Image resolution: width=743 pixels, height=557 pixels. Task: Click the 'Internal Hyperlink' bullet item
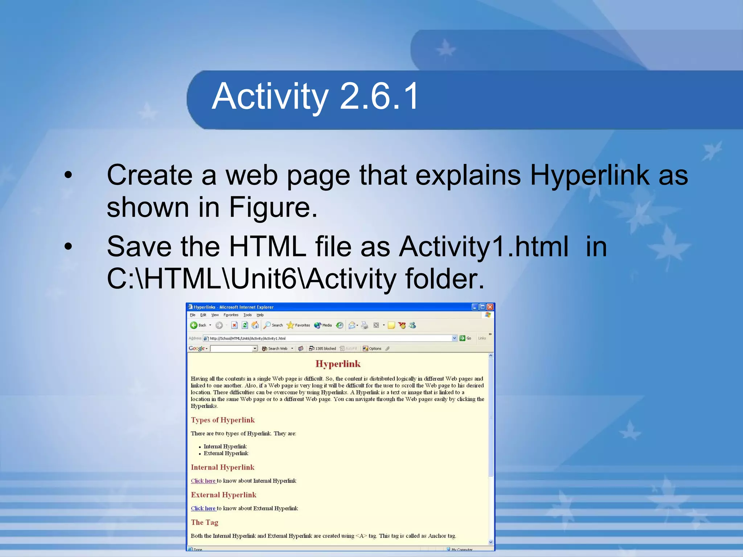pos(225,446)
